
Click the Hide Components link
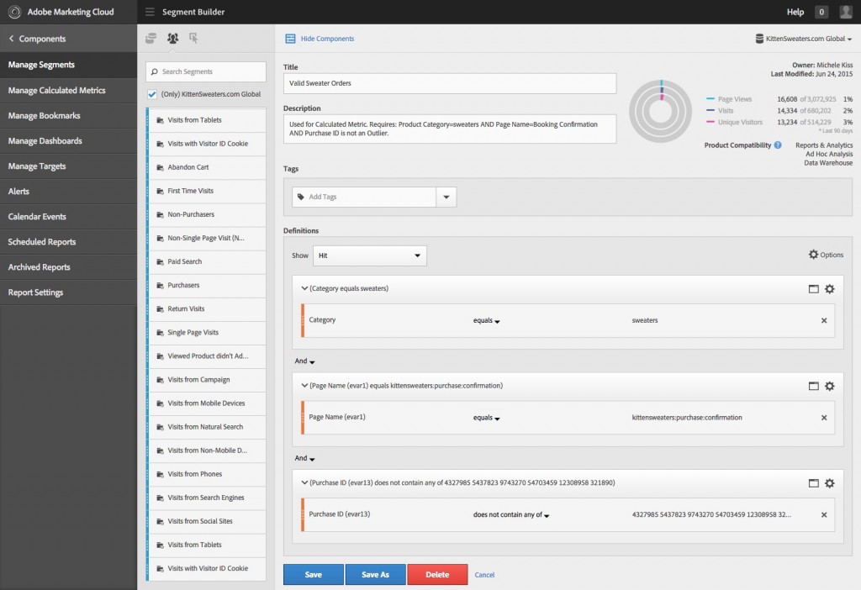coord(327,39)
